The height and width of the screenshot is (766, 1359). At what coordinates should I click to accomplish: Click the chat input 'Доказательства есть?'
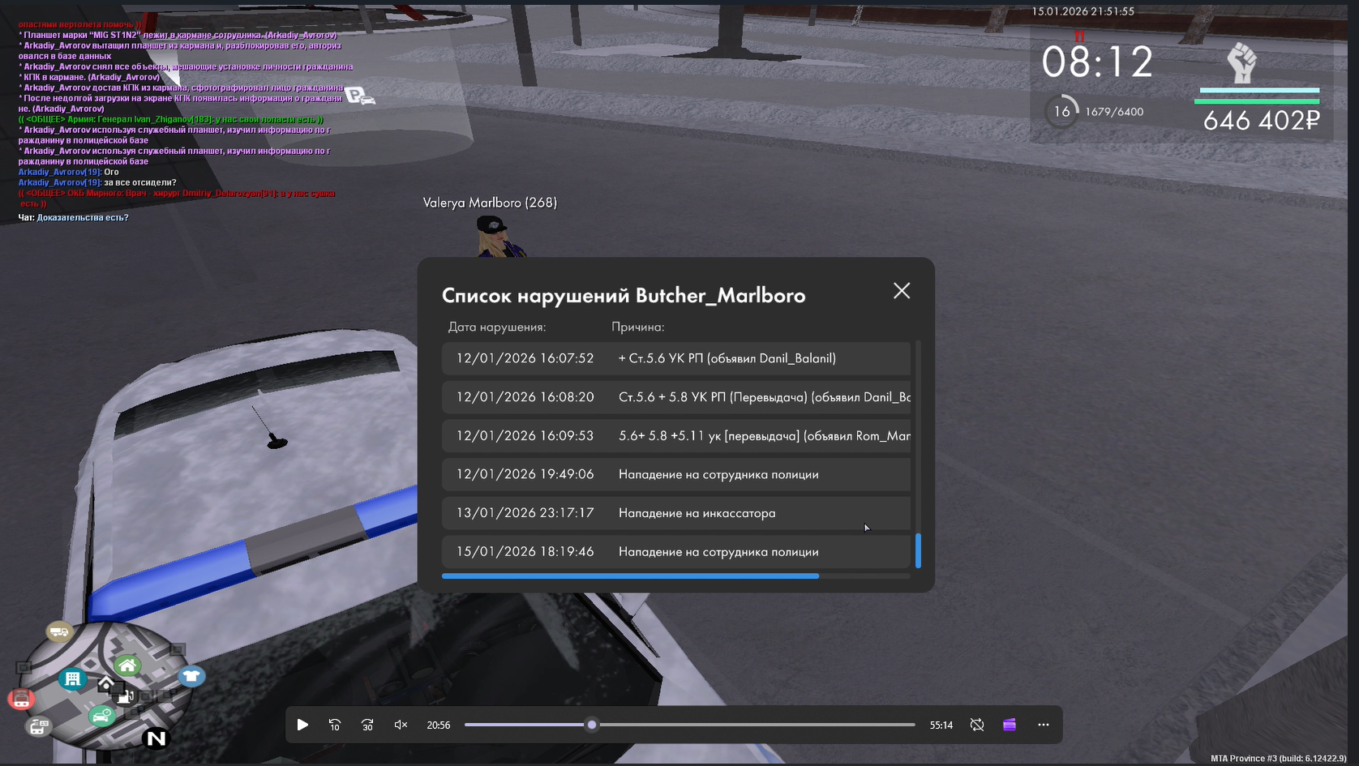click(83, 217)
